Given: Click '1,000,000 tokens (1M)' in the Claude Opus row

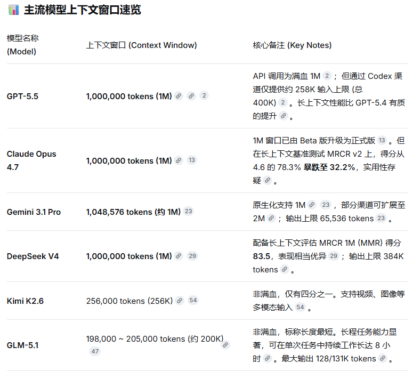Looking at the screenshot, I should click(x=129, y=160).
